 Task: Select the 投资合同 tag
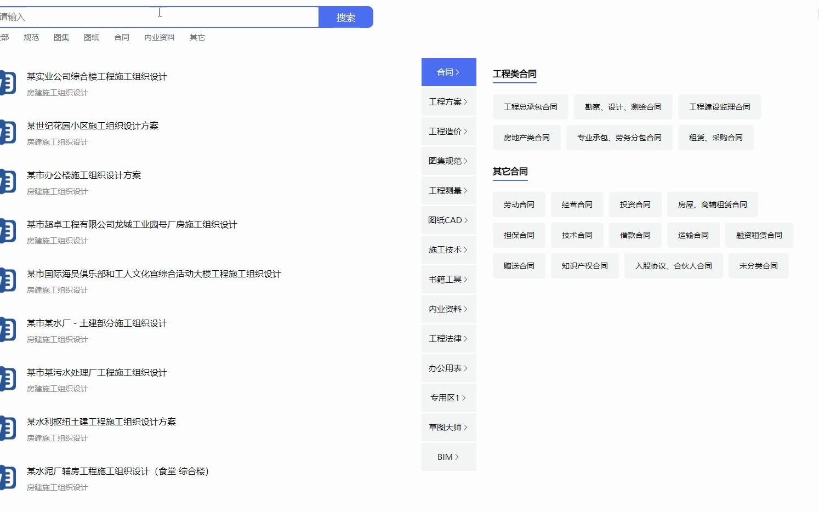click(635, 204)
